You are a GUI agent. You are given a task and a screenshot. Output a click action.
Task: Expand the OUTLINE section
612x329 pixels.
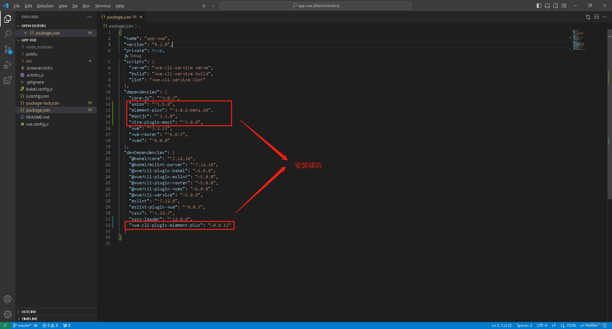(x=56, y=312)
